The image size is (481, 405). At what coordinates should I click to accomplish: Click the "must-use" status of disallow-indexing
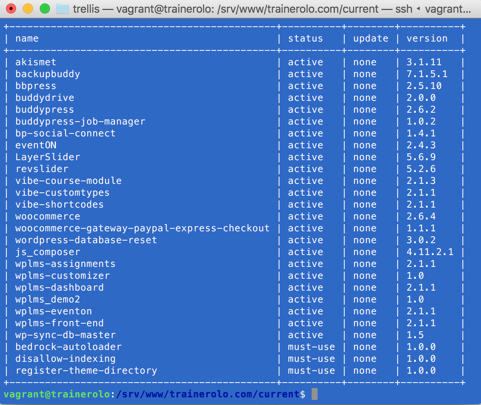(311, 359)
